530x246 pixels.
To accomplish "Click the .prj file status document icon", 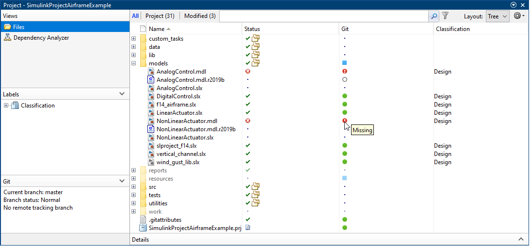I will (248, 228).
